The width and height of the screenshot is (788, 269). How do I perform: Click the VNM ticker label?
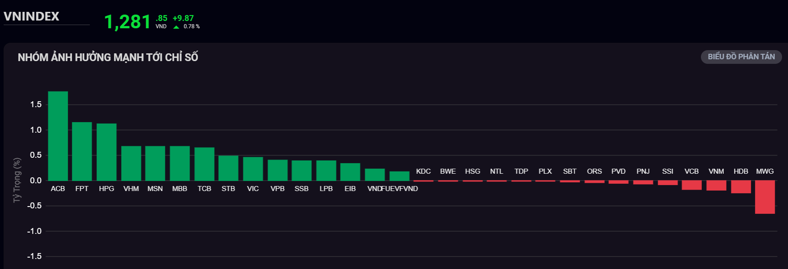pos(716,171)
